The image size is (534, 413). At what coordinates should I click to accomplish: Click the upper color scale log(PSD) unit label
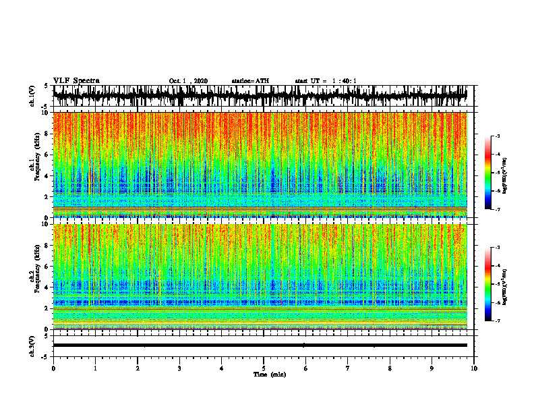click(x=505, y=176)
